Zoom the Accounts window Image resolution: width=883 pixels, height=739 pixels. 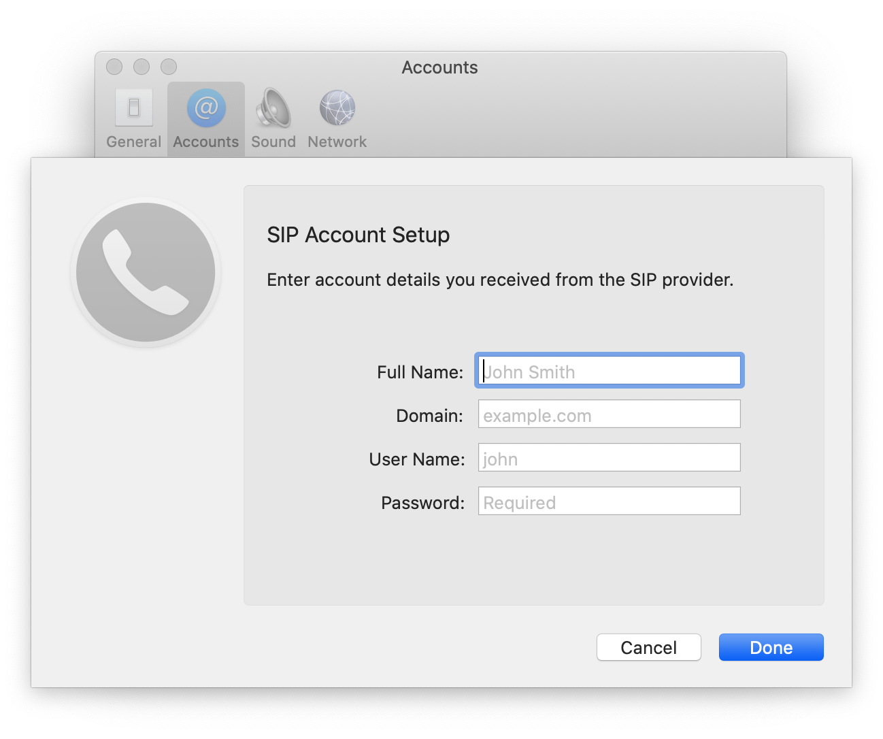(168, 67)
